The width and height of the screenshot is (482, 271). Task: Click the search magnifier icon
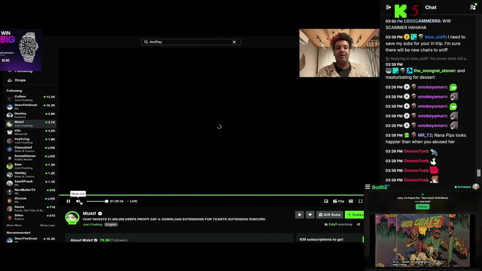146,42
